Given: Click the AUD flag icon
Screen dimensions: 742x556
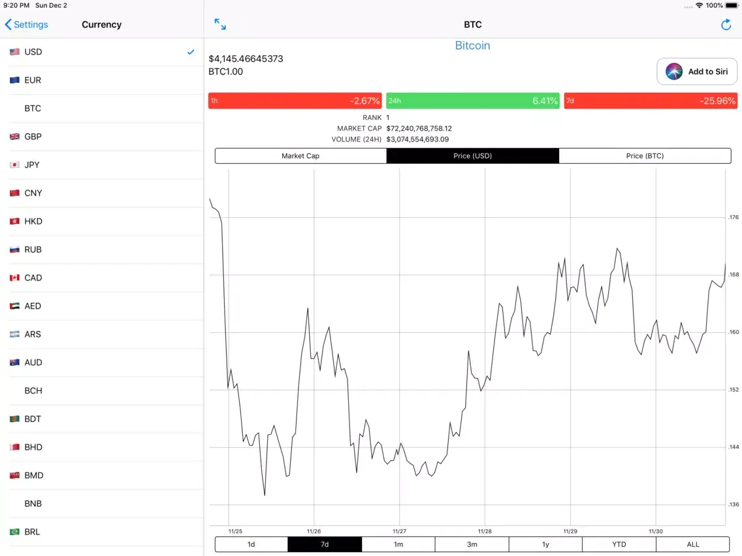Looking at the screenshot, I should click(x=14, y=363).
